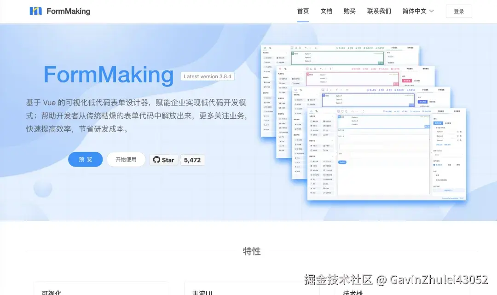Click the rearmost green-themed designer screenshot
The height and width of the screenshot is (295, 497).
340,55
